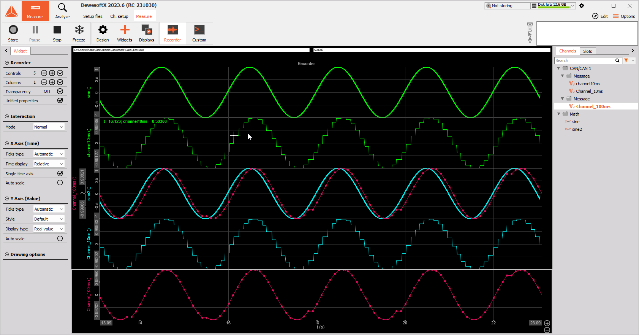Click the keyboard event icon
Viewport: 639px width, 335px height.
point(530,24)
